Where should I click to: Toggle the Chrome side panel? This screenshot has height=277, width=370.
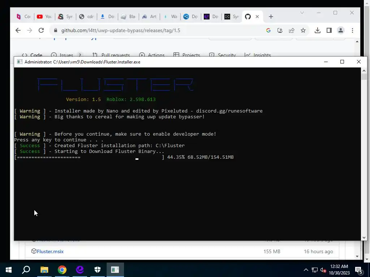pyautogui.click(x=329, y=30)
